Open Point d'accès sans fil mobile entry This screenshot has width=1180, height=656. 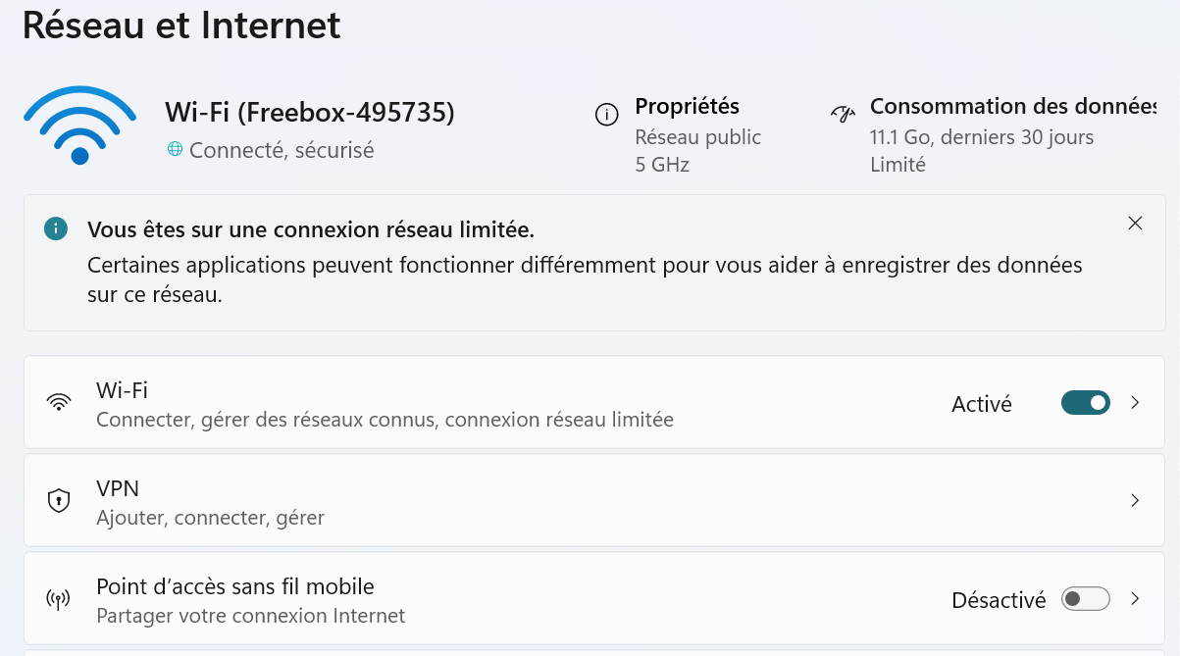[235, 587]
